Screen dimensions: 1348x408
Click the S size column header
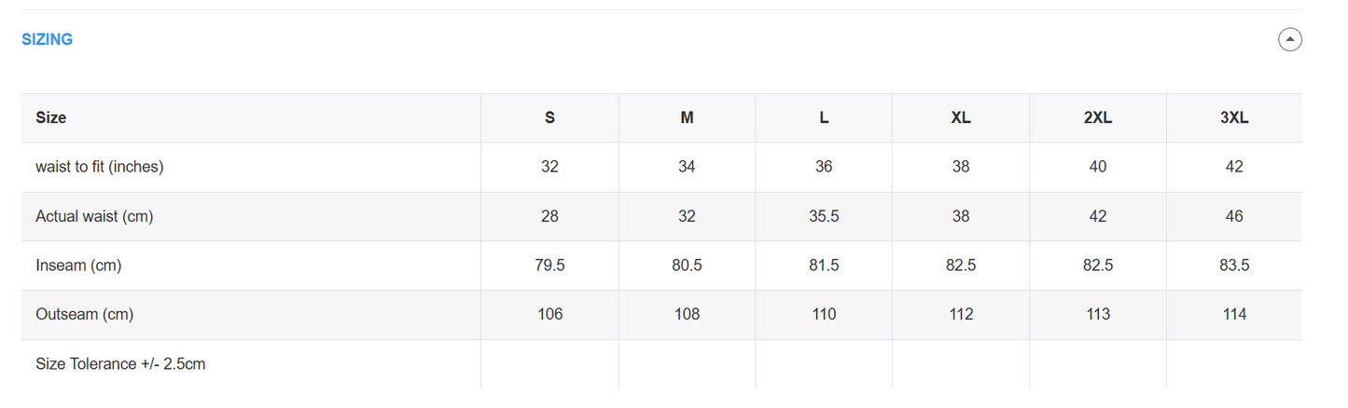[x=549, y=118]
